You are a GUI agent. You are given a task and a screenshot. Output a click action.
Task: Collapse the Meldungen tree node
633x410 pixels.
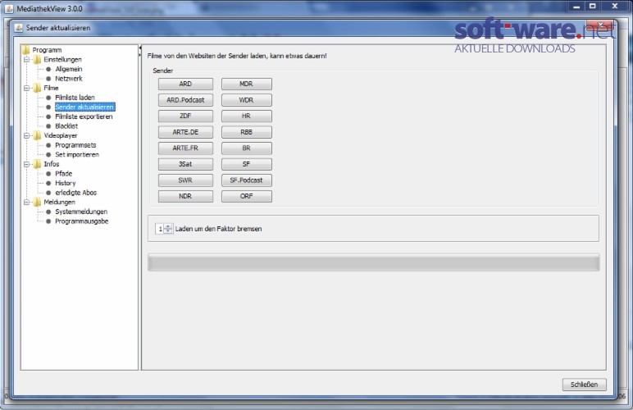26,203
